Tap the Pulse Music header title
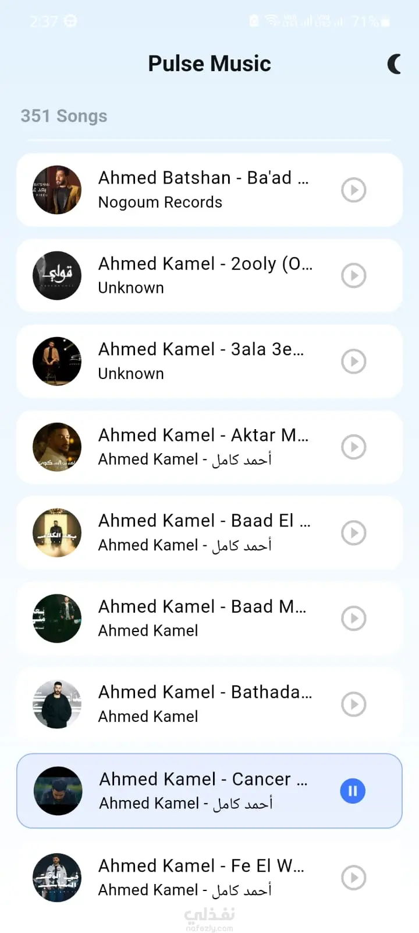Screen dimensions: 419x933 pyautogui.click(x=210, y=64)
